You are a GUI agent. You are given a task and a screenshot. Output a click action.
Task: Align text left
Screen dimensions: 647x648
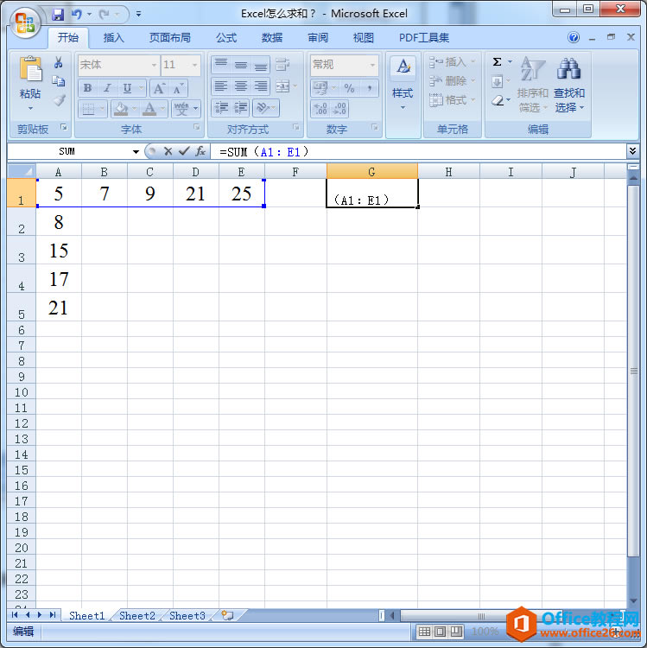pyautogui.click(x=221, y=86)
